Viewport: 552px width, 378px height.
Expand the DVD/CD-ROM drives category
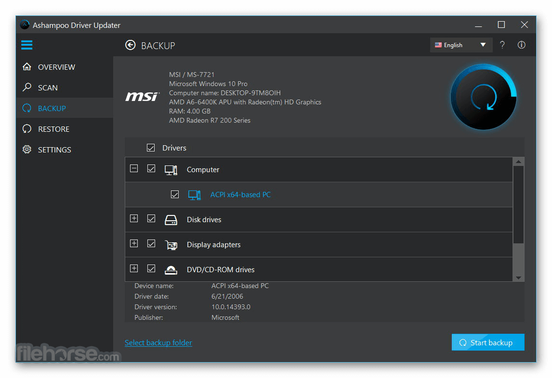[x=134, y=268]
